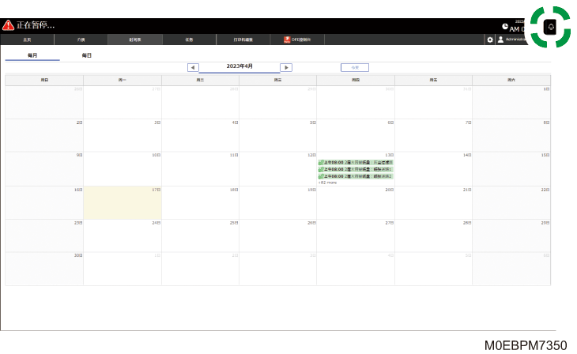This screenshot has width=577, height=354.
Task: Click the Today button beside month navigation
Action: [355, 67]
